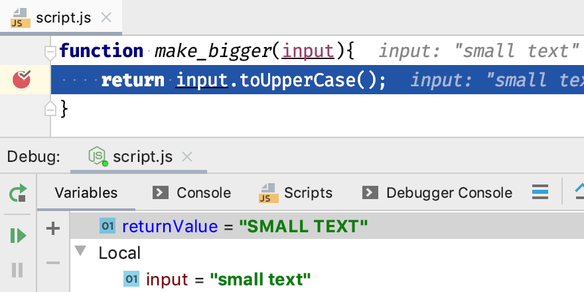This screenshot has width=584, height=292.
Task: Remove the selected watch with minus button
Action: [x=53, y=263]
